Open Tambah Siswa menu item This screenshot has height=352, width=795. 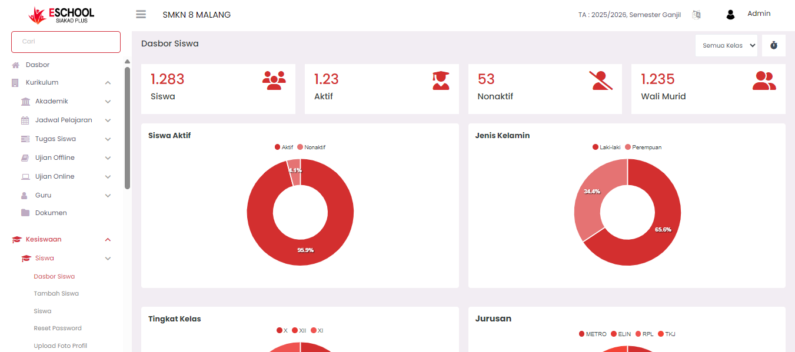click(x=56, y=293)
